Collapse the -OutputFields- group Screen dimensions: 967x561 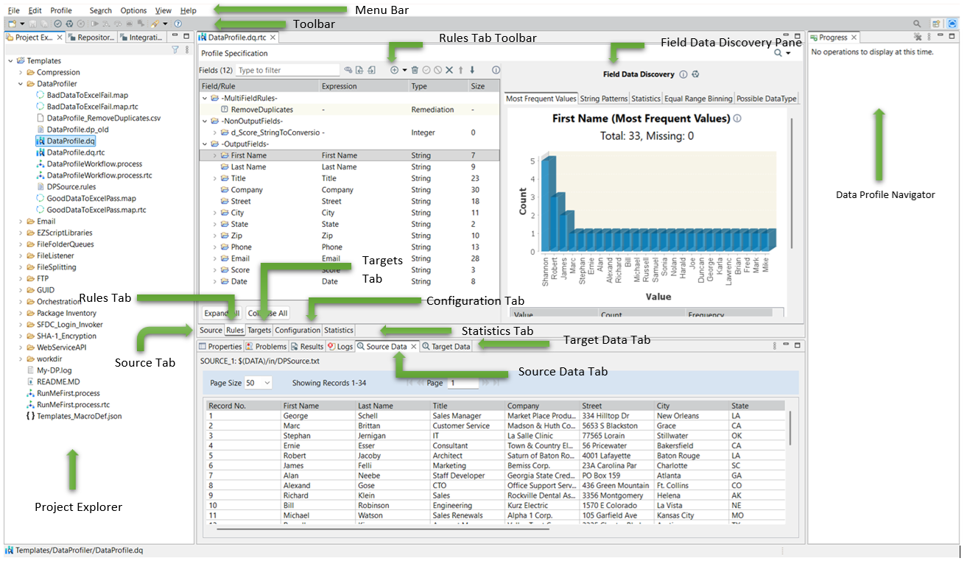pyautogui.click(x=203, y=144)
